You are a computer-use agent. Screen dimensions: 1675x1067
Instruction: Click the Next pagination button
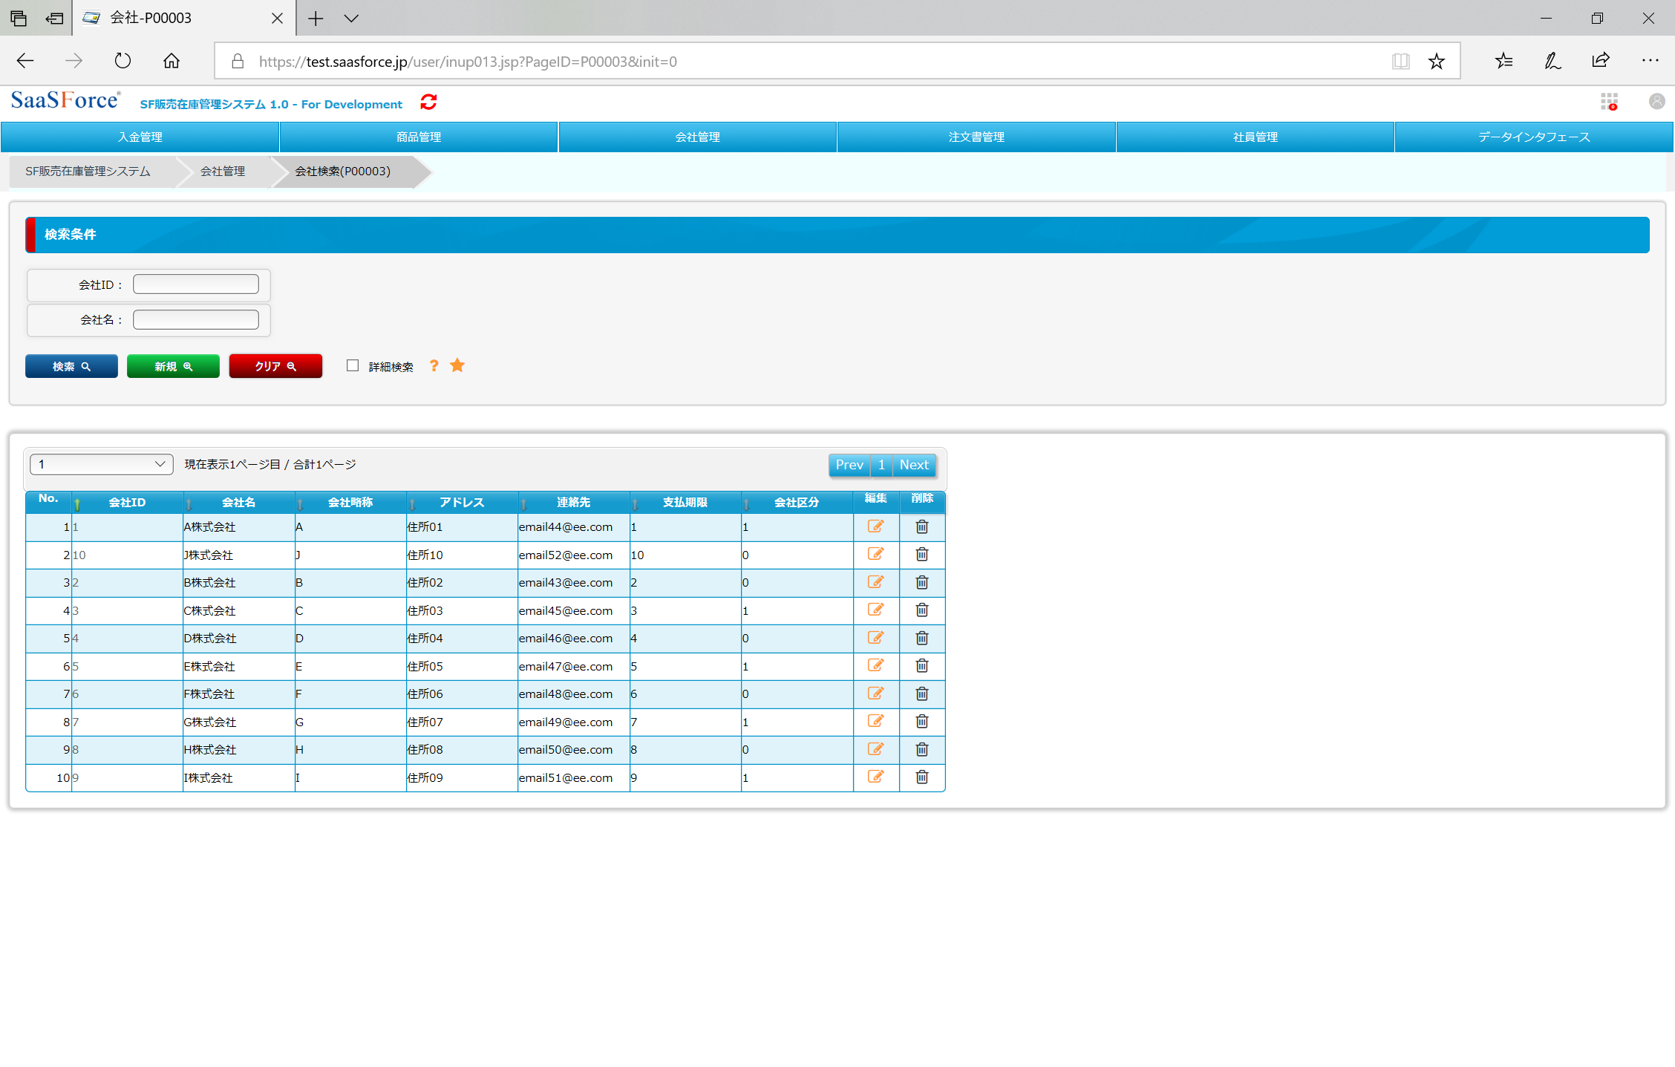click(x=914, y=465)
